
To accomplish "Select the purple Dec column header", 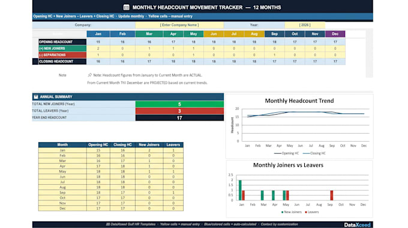I will tap(335, 34).
